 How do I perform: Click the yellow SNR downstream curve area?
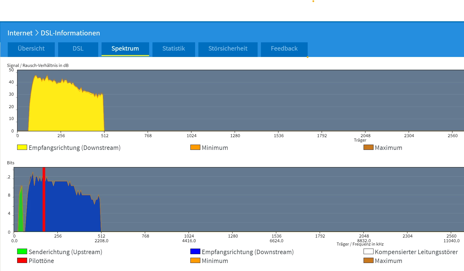click(66, 108)
